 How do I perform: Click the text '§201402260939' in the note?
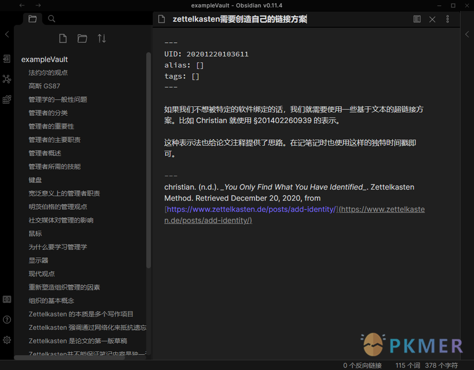pyautogui.click(x=282, y=121)
